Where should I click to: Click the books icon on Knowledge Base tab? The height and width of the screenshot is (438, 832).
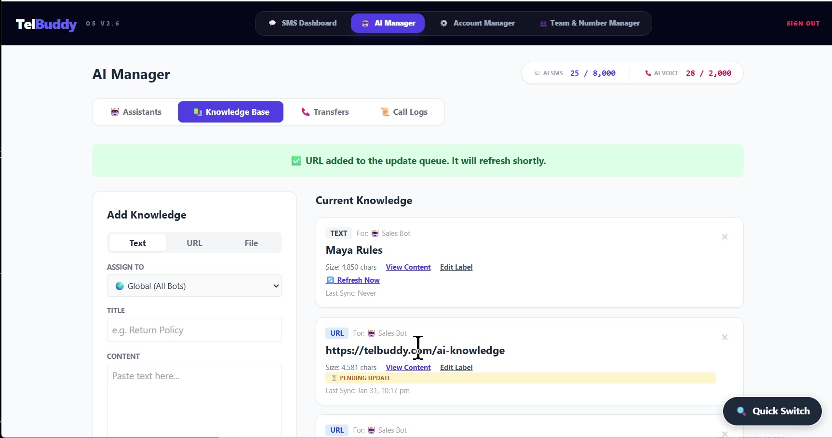tap(198, 112)
